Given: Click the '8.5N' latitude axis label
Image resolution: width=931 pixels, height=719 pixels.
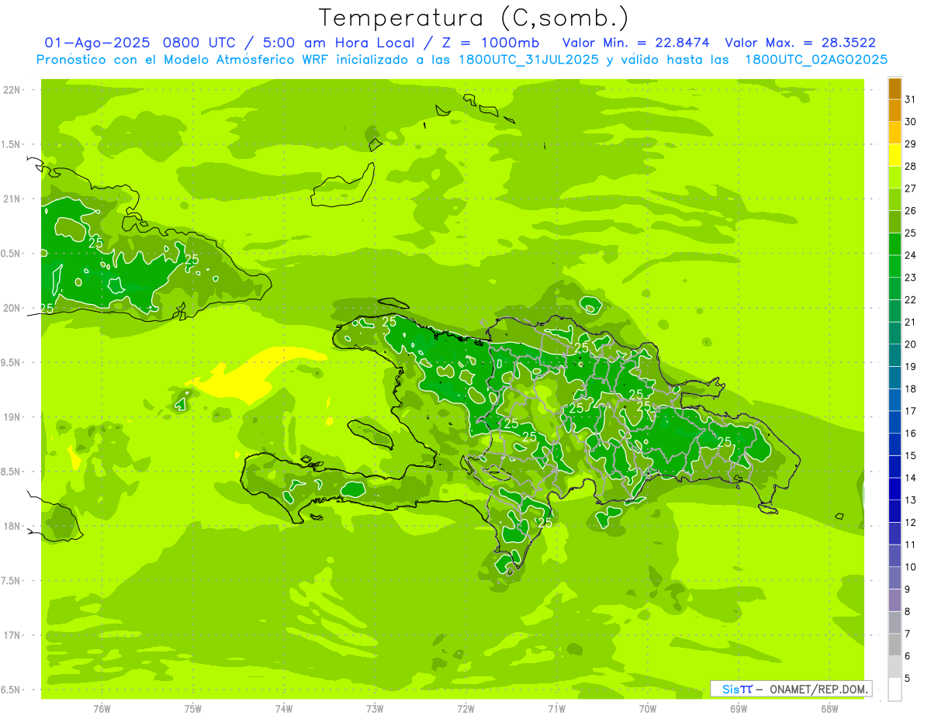Looking at the screenshot, I should pyautogui.click(x=12, y=472).
